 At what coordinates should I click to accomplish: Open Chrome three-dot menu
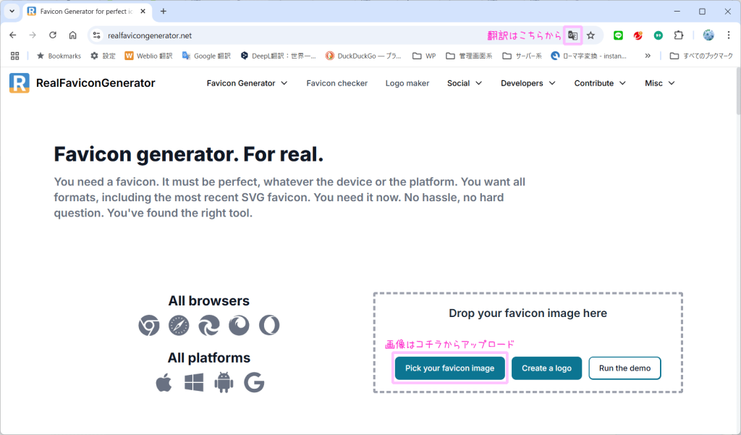[x=728, y=35]
